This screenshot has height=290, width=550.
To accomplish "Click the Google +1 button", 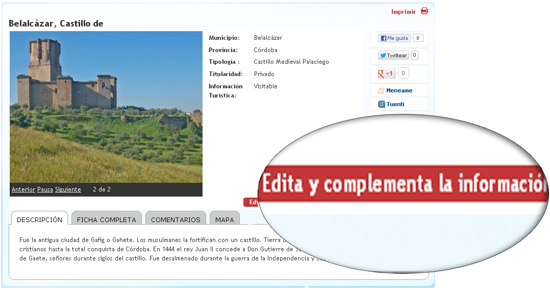I will pos(387,74).
